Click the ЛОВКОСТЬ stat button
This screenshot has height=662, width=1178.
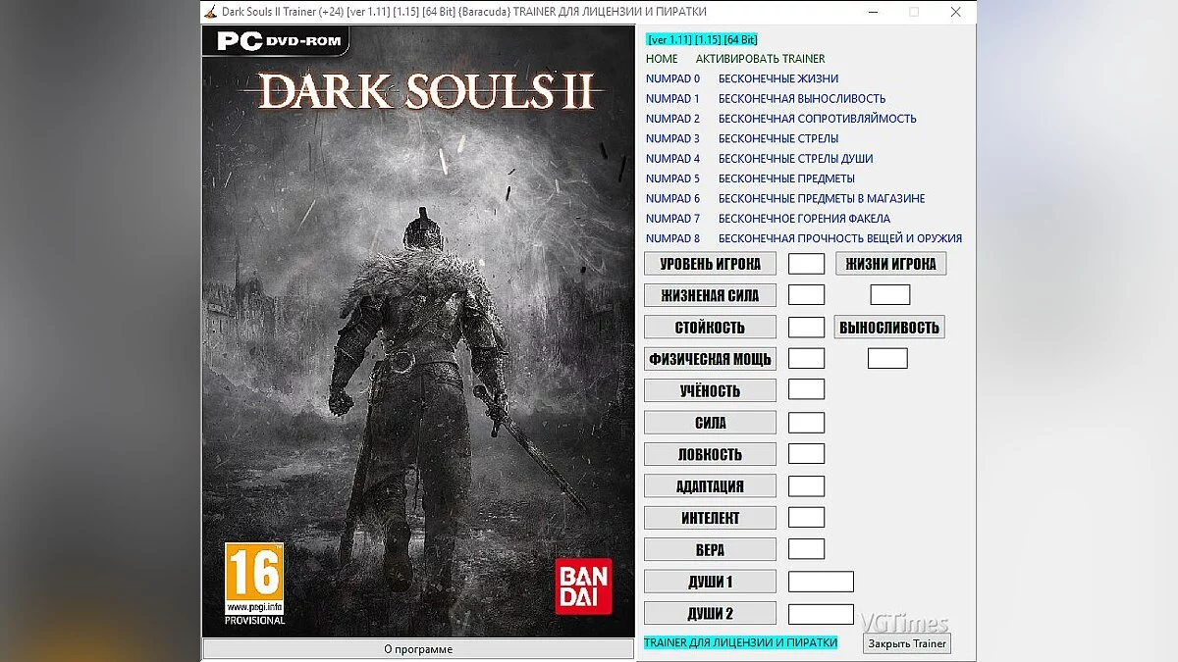click(710, 453)
